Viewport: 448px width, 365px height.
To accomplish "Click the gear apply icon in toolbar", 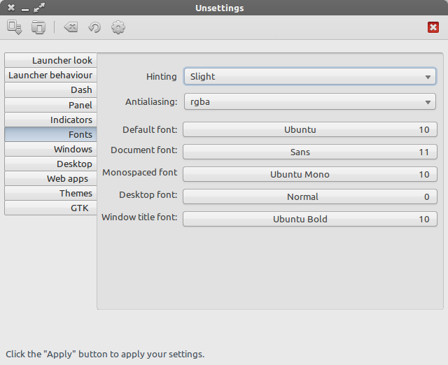I will tap(118, 27).
